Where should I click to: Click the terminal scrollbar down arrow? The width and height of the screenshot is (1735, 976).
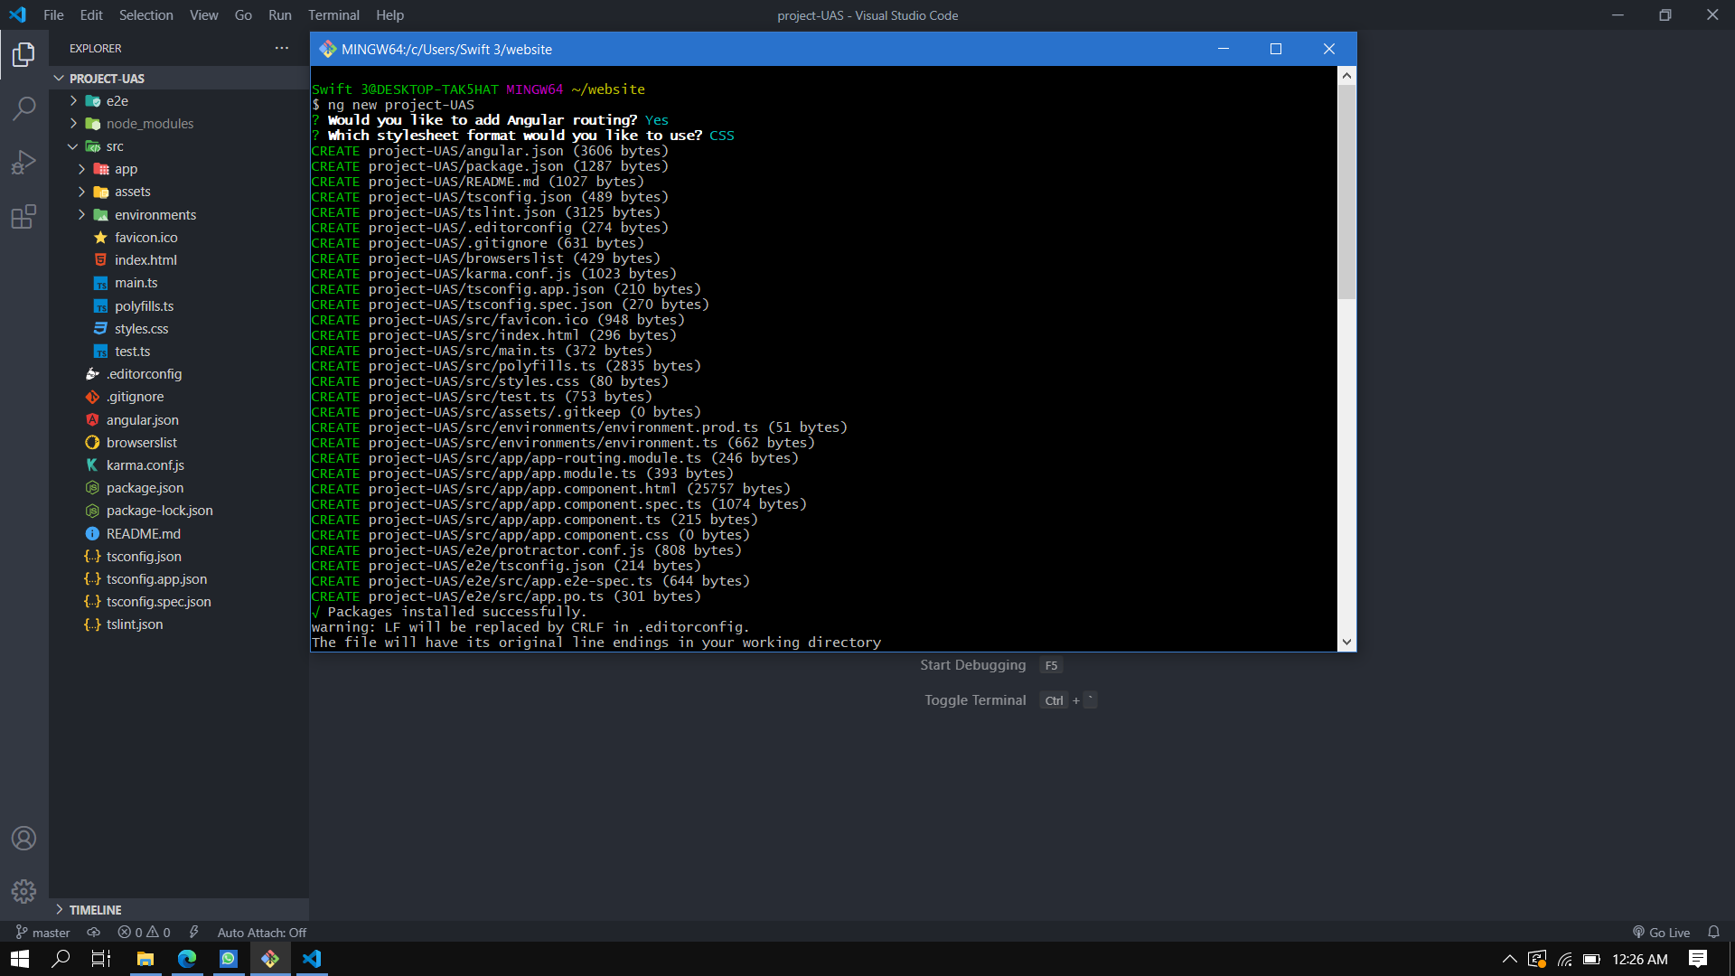pyautogui.click(x=1346, y=643)
